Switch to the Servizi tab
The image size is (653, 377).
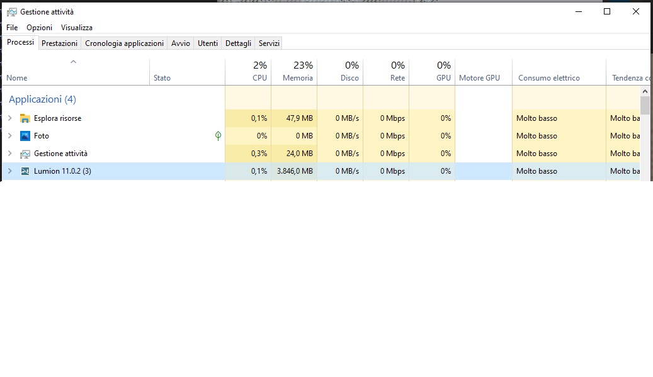point(269,43)
